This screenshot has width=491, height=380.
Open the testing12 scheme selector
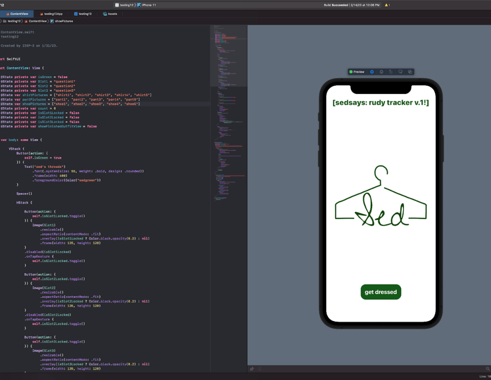click(x=125, y=5)
